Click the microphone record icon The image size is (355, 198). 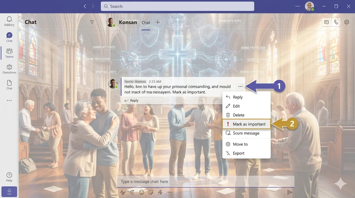(160, 192)
